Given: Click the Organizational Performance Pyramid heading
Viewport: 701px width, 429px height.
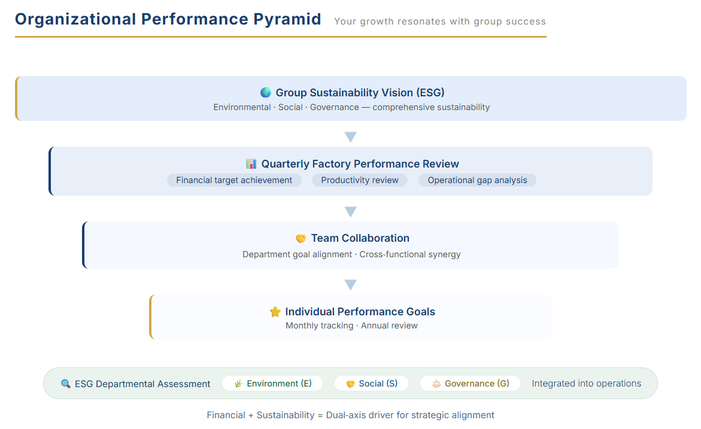Looking at the screenshot, I should point(168,19).
